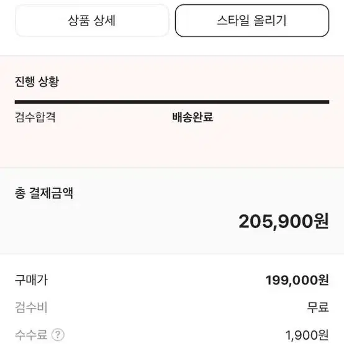Viewport: 344px width, 344px height.
Task: Select the progress bar under 진행 상황
Action: [x=172, y=102]
